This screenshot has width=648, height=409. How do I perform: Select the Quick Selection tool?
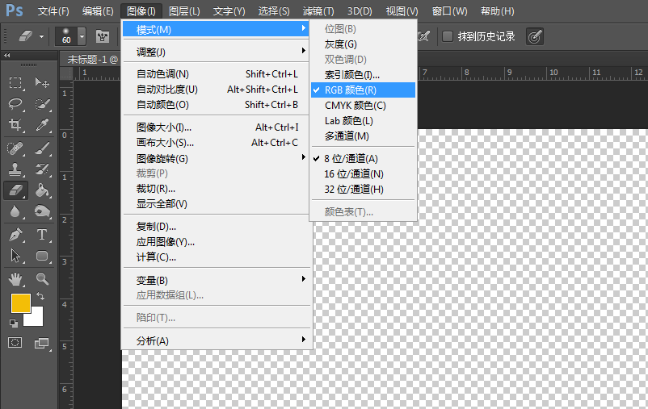click(42, 103)
